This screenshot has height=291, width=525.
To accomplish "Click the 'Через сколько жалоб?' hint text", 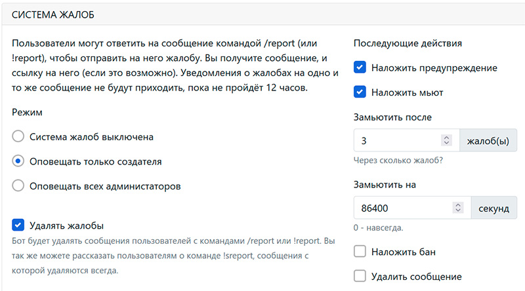I will coord(398,160).
